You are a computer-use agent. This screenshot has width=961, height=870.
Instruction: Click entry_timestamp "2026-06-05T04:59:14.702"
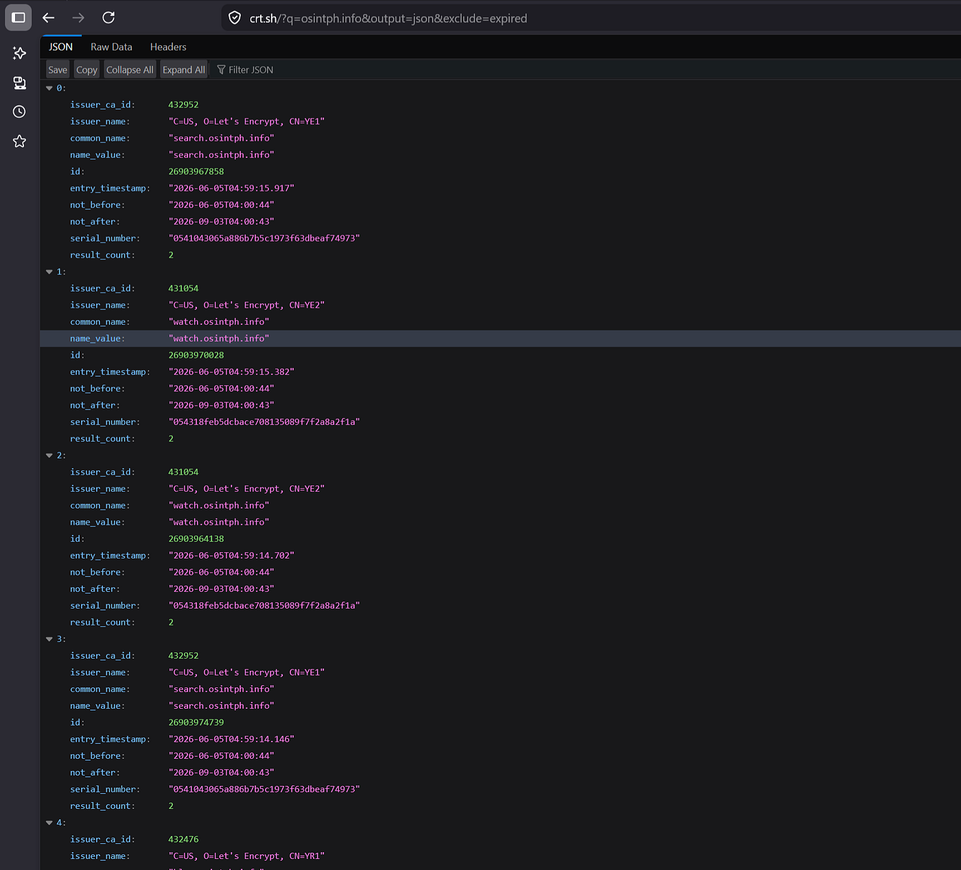pos(231,556)
